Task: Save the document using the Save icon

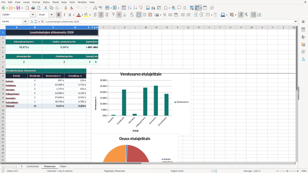Action: [18, 8]
